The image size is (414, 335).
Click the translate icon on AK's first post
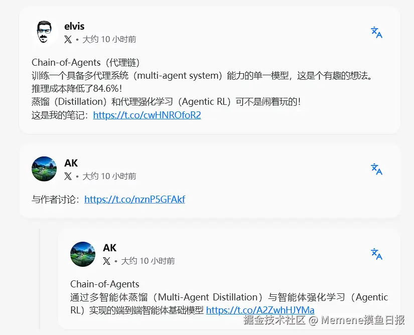coord(376,169)
